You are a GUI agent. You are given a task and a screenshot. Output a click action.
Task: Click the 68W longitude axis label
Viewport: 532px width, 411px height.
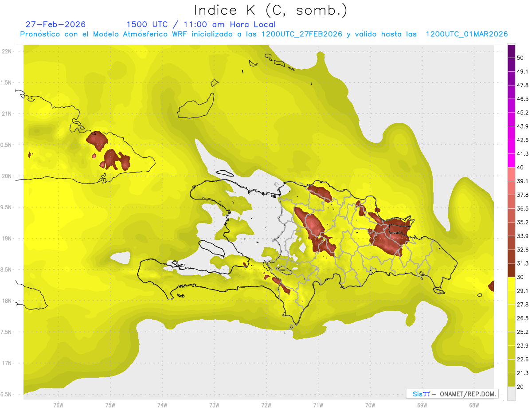(x=473, y=405)
